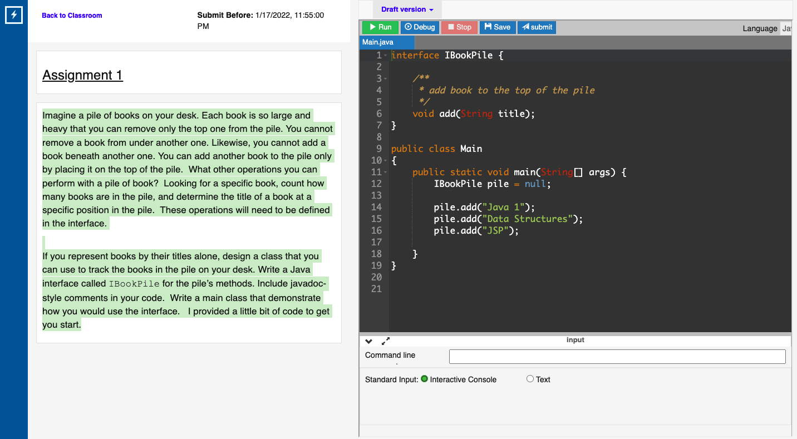Select the lightning bolt icon in left sidebar
The image size is (797, 439).
(13, 15)
